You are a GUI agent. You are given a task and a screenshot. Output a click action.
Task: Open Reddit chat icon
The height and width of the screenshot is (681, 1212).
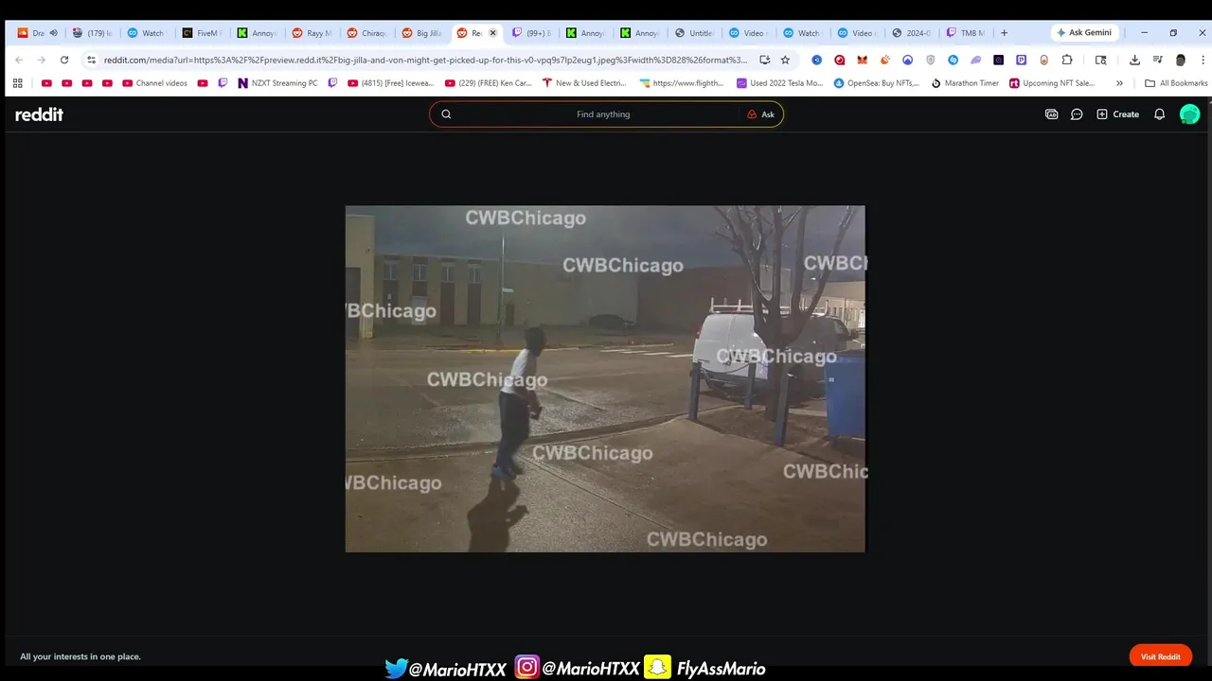(x=1077, y=114)
